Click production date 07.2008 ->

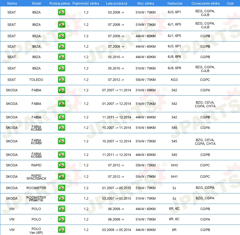pyautogui.click(x=116, y=25)
